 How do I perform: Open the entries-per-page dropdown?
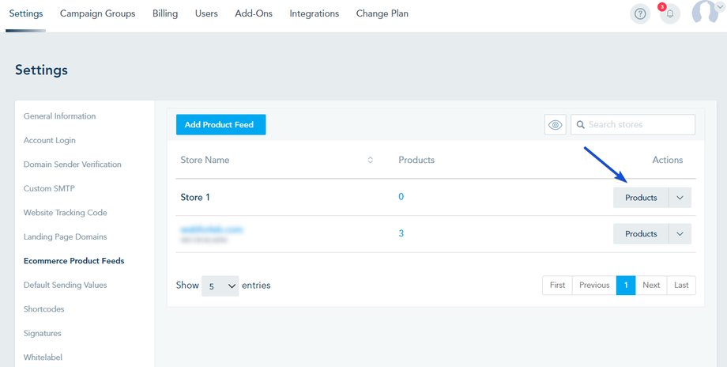220,286
